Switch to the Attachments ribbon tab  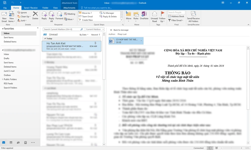[x=69, y=8]
